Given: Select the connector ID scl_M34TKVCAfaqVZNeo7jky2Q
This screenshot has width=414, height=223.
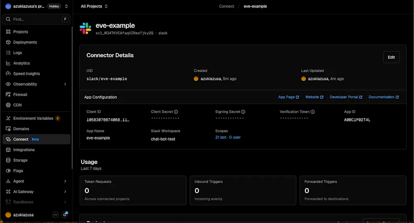Looking at the screenshot, I should [x=125, y=33].
